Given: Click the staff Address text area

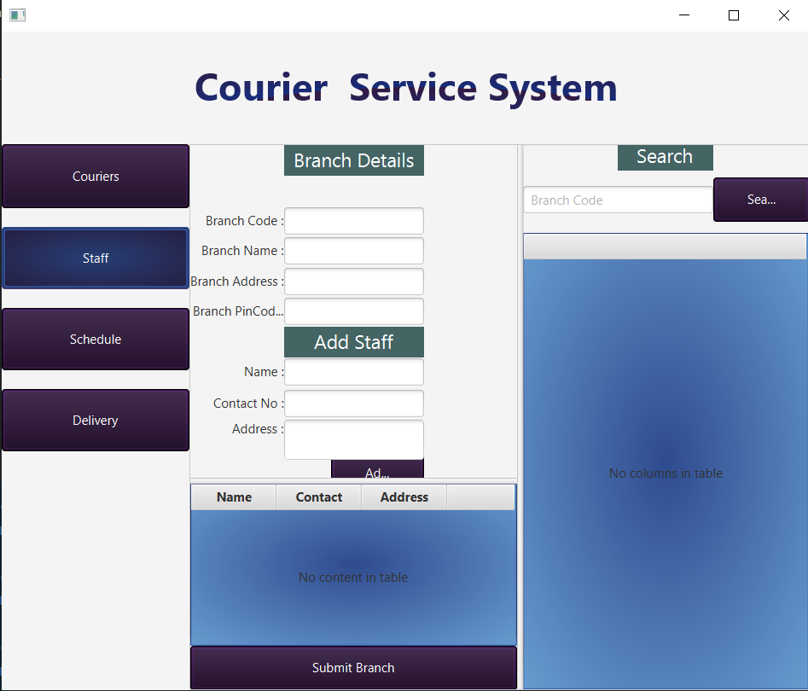Looking at the screenshot, I should (x=353, y=439).
